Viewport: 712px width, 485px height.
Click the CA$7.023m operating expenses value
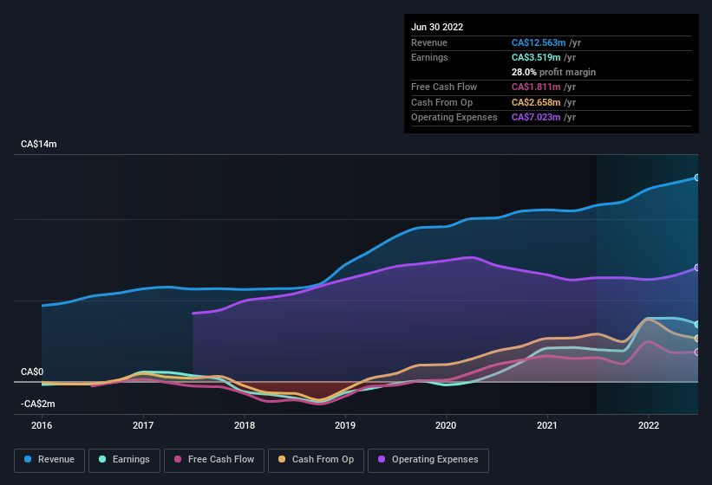click(x=536, y=118)
